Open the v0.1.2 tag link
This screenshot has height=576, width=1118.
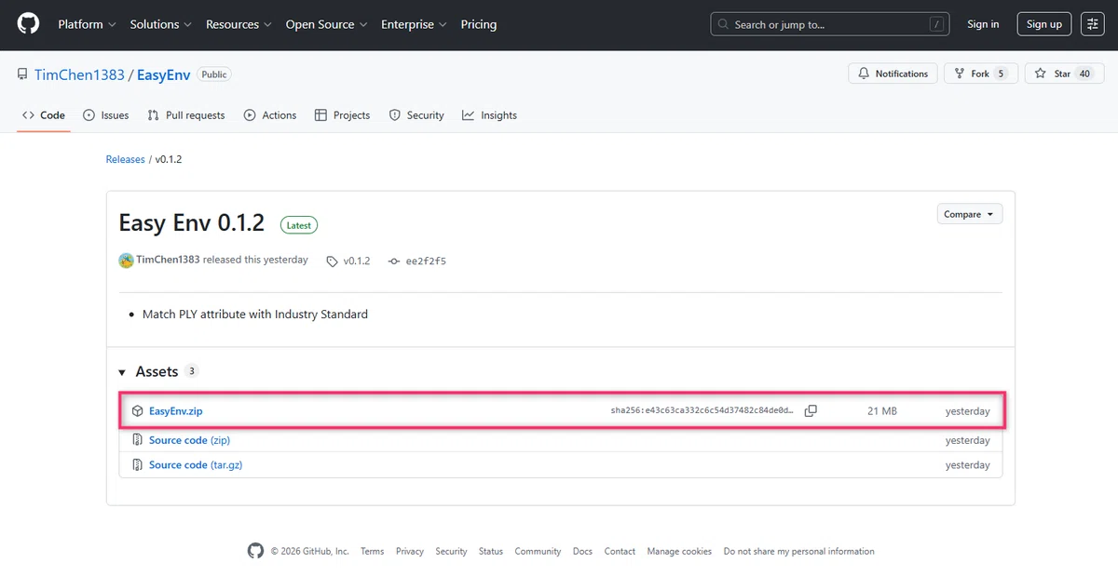tap(348, 261)
